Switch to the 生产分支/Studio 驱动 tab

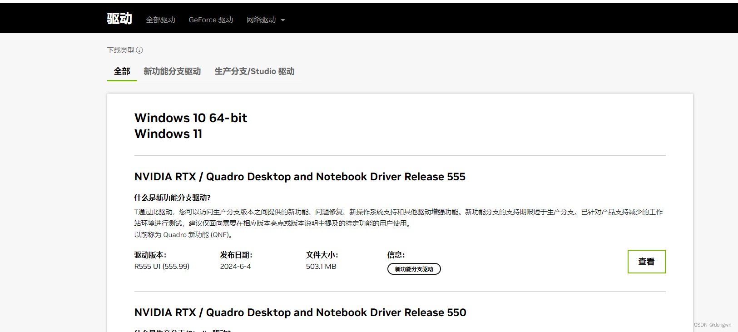point(254,71)
